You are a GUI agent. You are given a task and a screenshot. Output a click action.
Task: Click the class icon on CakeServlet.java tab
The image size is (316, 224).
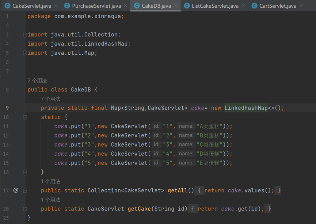click(7, 6)
